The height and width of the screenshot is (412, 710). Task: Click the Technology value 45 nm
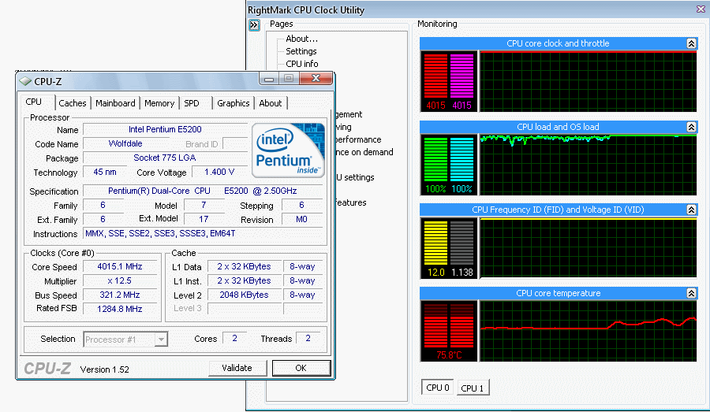[x=105, y=173]
